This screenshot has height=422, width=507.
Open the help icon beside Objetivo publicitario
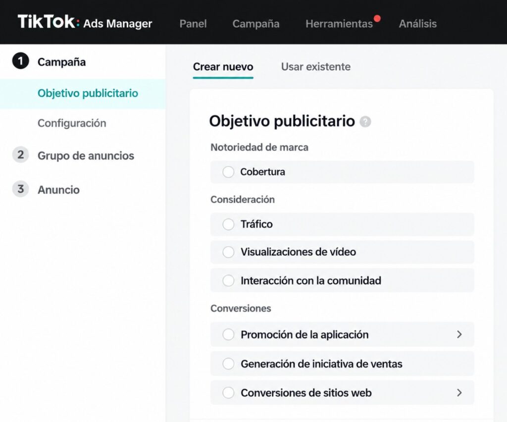(365, 121)
